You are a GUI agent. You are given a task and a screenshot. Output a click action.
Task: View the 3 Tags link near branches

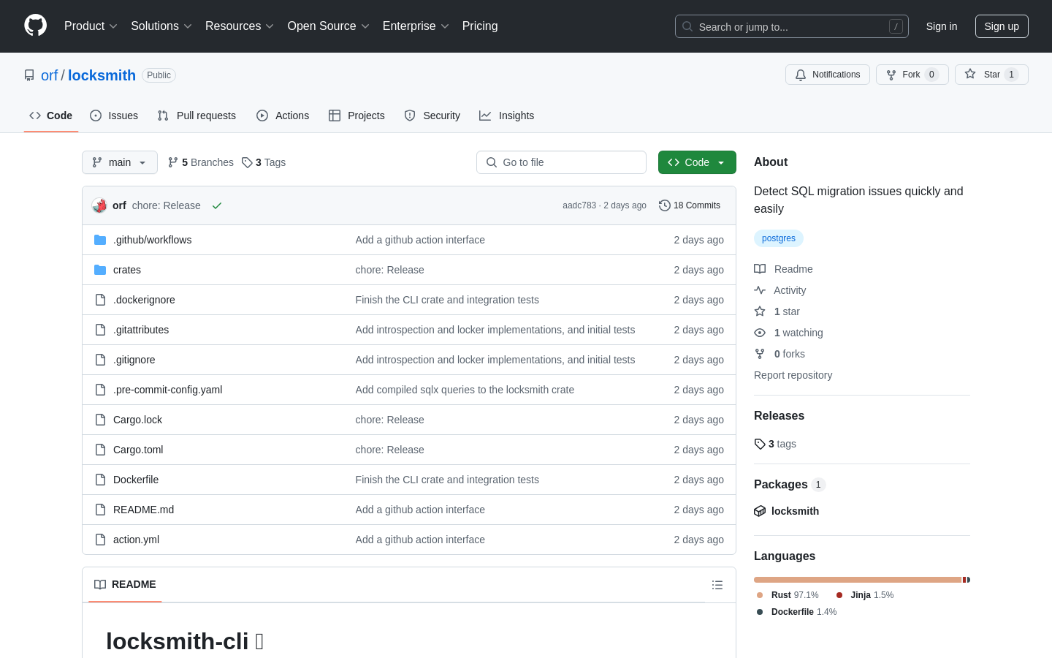point(264,162)
